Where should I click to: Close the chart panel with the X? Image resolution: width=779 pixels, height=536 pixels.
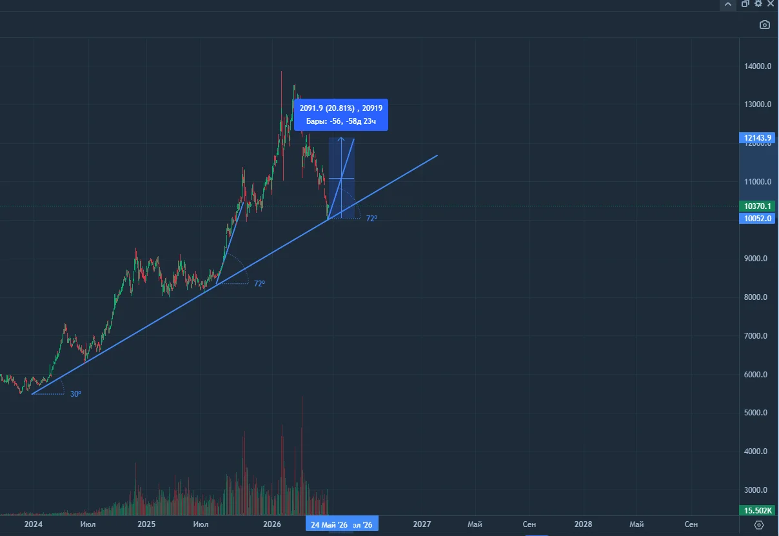(771, 4)
